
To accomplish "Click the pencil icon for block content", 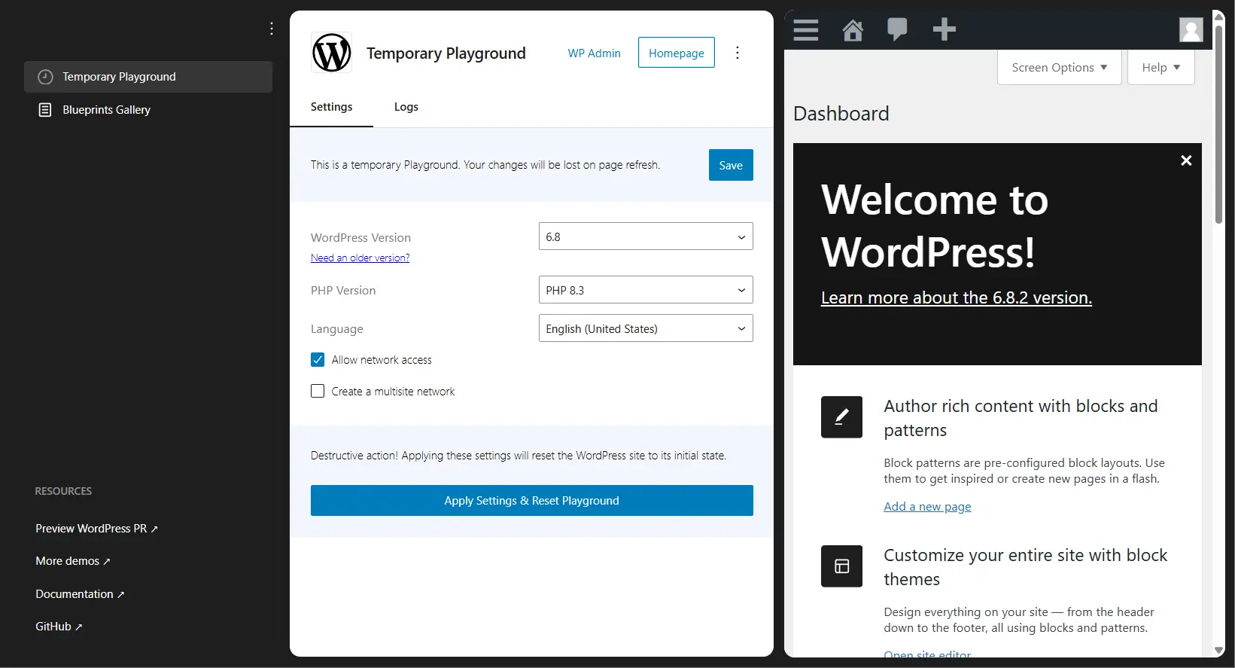I will (841, 417).
